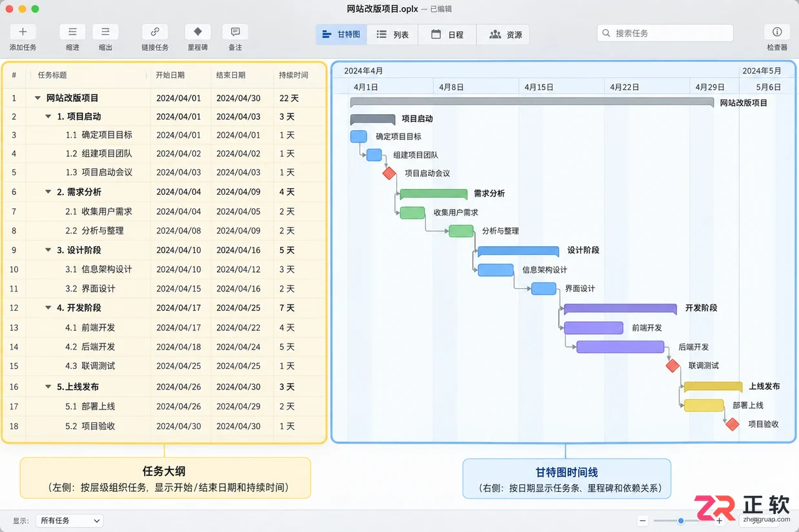Select the 信息架构设计 blue Gantt bar

[x=496, y=270]
